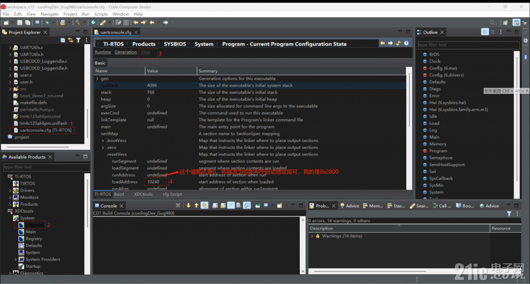Viewport: 530px width, 284px height.
Task: Click the Generation link
Action: (x=126, y=52)
